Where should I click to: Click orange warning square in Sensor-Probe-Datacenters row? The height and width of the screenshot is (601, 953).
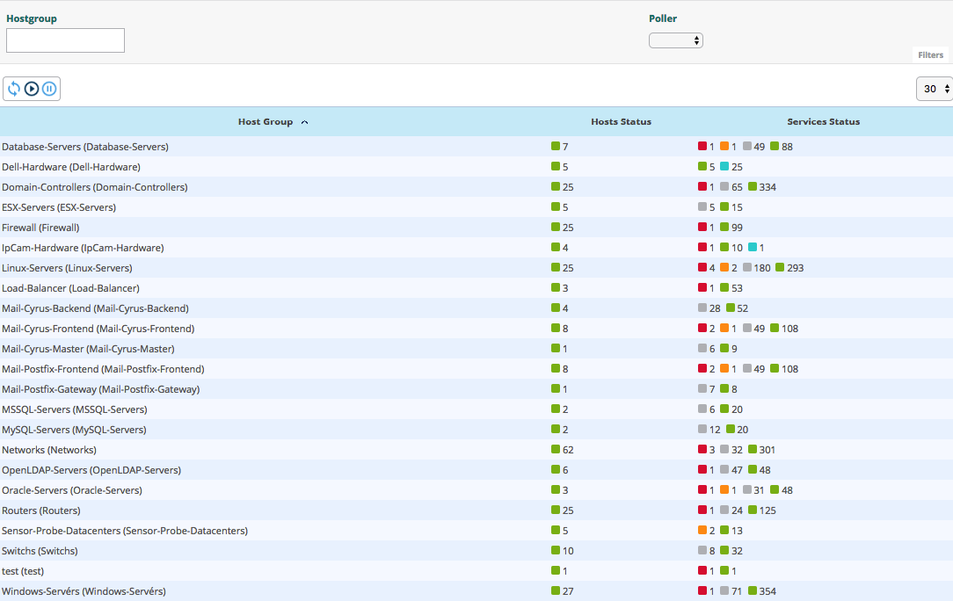pyautogui.click(x=702, y=531)
